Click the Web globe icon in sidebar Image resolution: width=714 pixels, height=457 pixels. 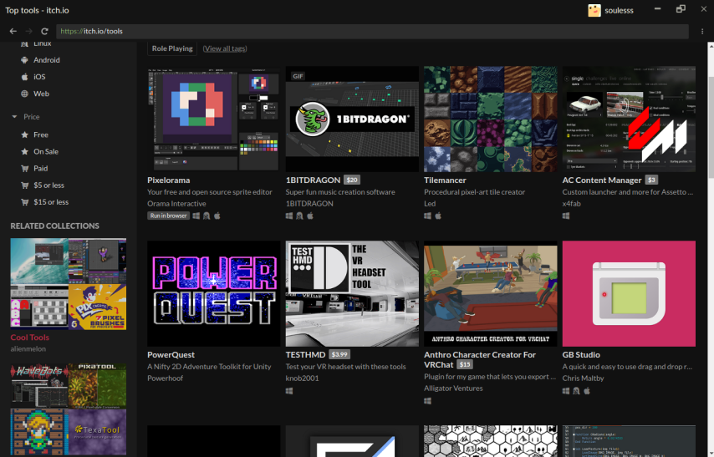(x=24, y=94)
